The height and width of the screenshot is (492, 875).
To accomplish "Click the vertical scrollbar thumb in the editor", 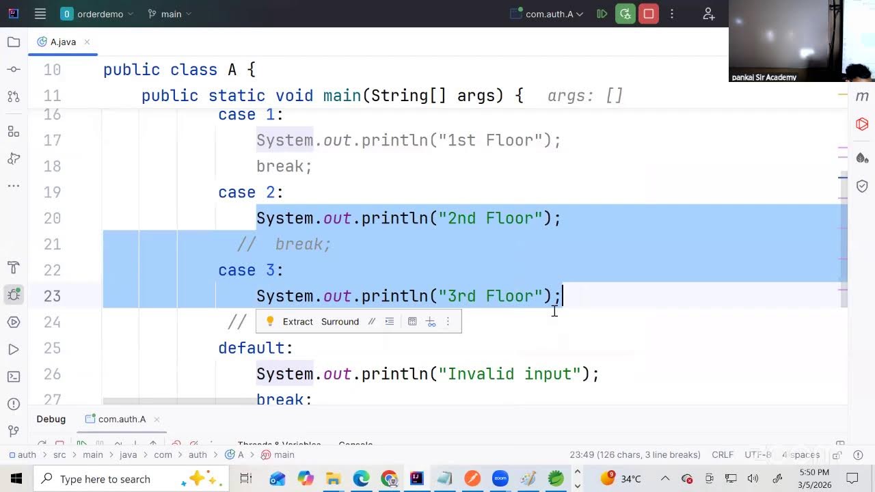I will (x=844, y=239).
